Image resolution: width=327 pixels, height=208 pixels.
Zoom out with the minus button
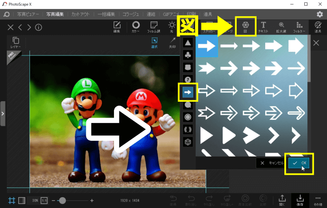tap(54, 200)
